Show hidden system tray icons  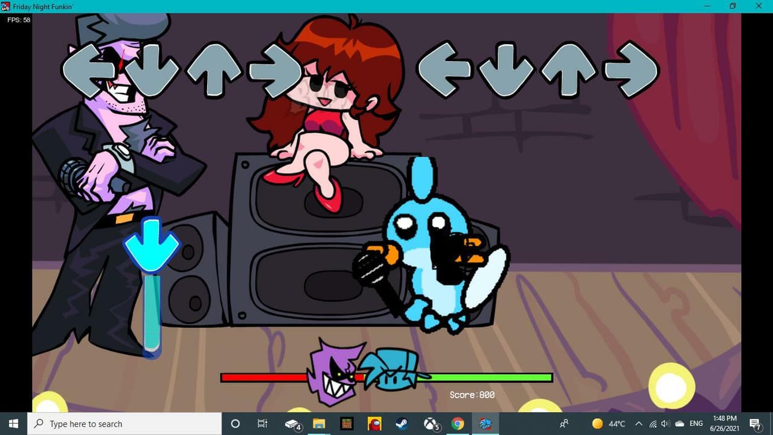[x=639, y=424]
